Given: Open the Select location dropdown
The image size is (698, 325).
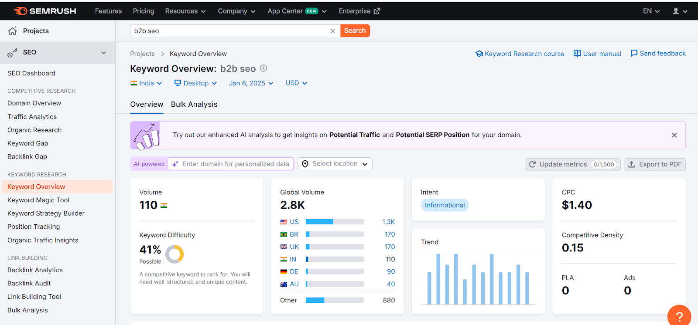Looking at the screenshot, I should pyautogui.click(x=335, y=164).
